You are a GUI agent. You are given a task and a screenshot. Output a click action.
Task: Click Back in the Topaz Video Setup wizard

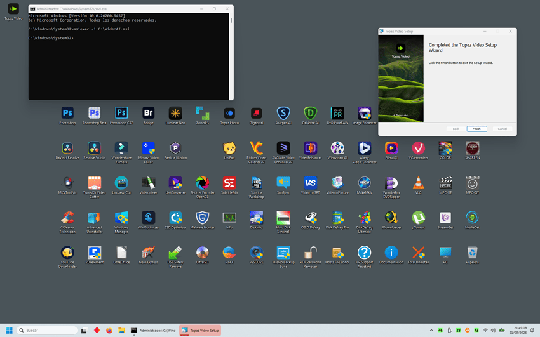point(456,129)
